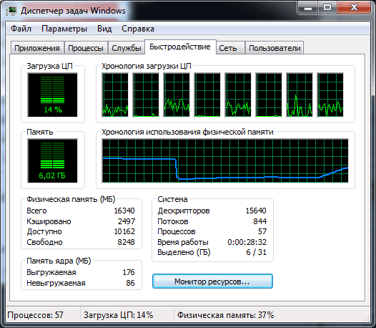Click the seventh CPU core history graph
This screenshot has width=376, height=328.
(x=300, y=95)
